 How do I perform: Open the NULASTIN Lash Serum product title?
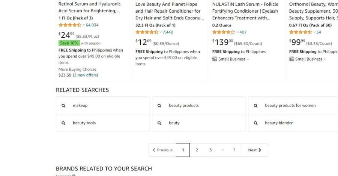coord(245,11)
